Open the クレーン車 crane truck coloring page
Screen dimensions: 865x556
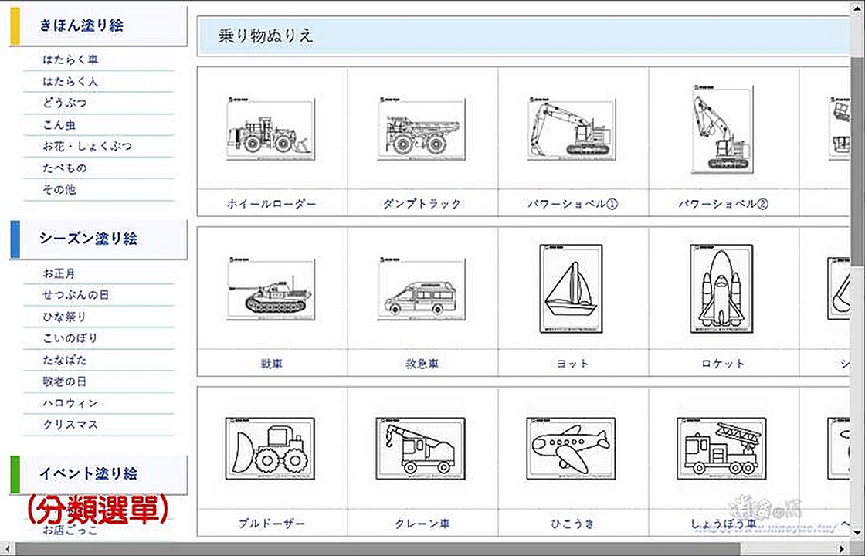(x=421, y=448)
